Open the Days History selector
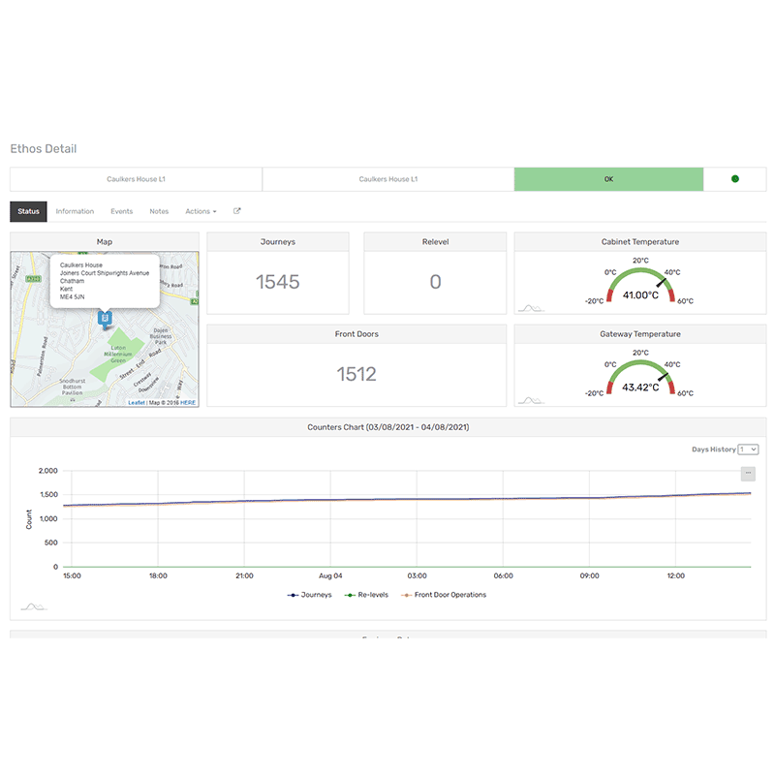Viewport: 775px width, 775px height. 747,449
